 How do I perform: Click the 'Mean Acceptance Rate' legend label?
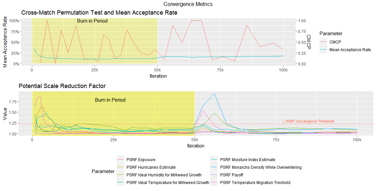tap(350, 50)
